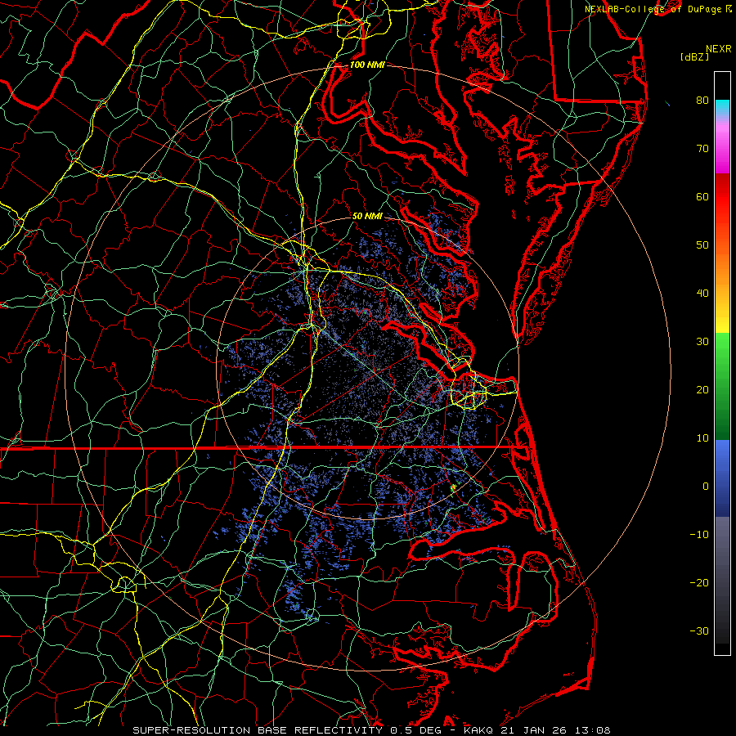Click the 50 NMI range ring label

coord(367,217)
